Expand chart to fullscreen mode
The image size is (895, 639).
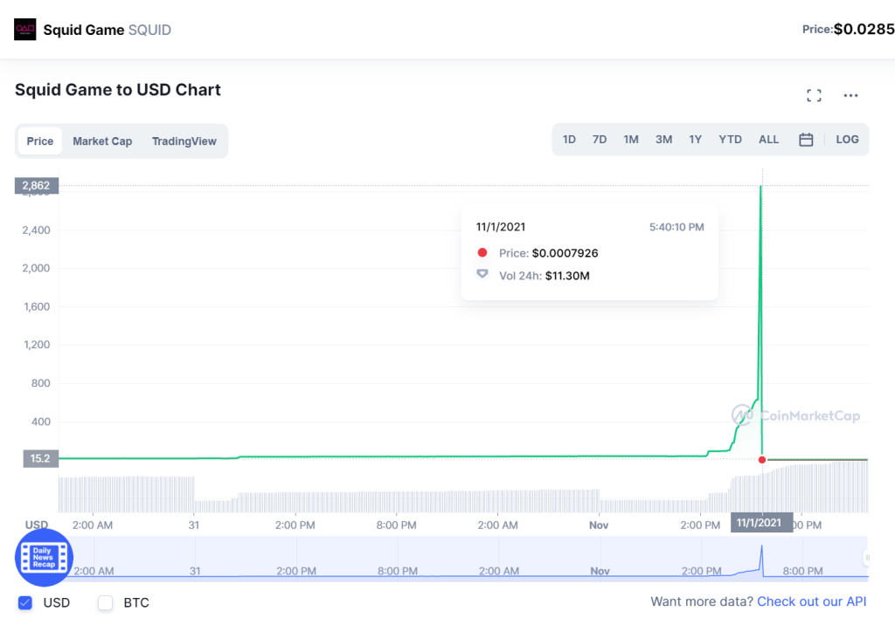coord(814,96)
